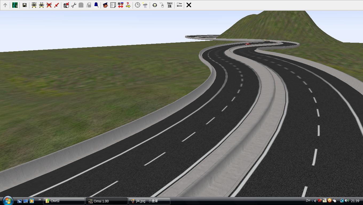
Task: Open the map globe icon in toolbar
Action: 15,5
